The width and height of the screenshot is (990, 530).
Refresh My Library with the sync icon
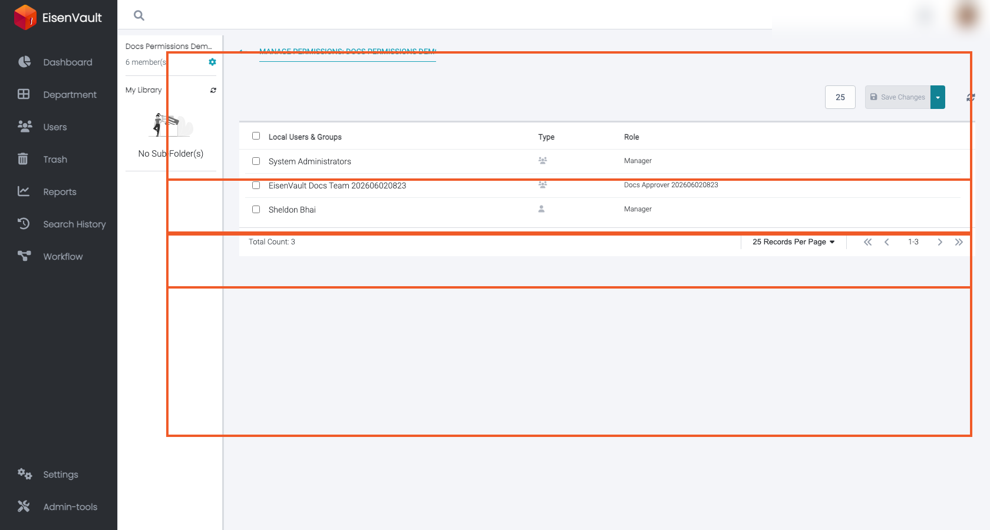[x=213, y=90]
